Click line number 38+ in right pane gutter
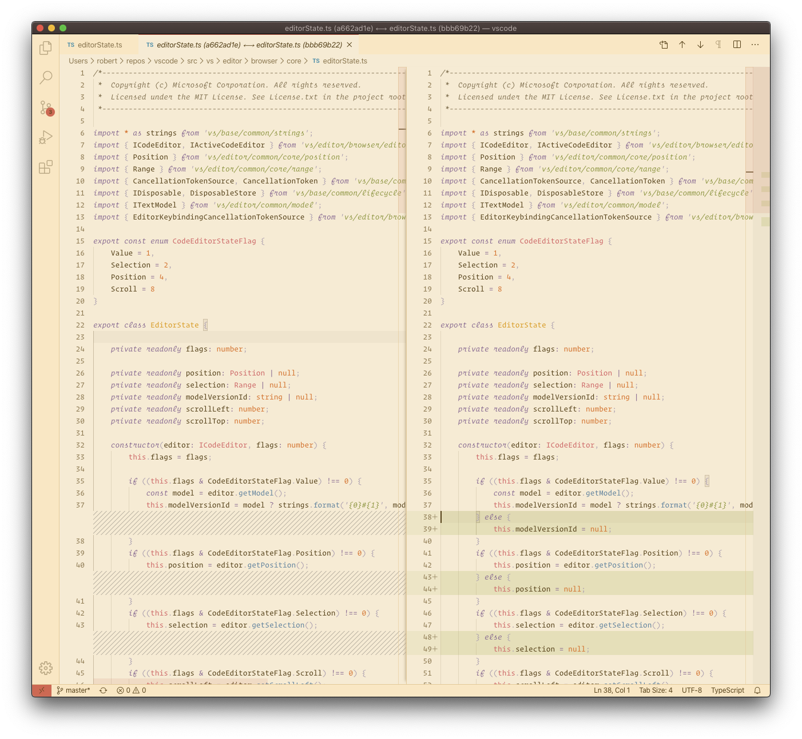 430,517
